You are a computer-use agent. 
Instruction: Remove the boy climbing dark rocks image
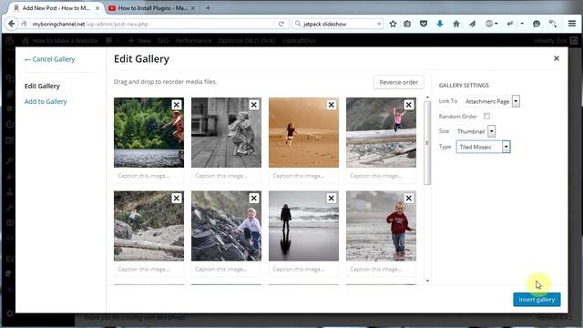[x=254, y=199]
